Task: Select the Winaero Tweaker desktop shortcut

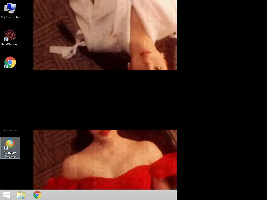Action: [10, 148]
